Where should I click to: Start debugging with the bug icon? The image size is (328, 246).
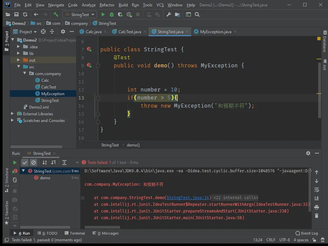click(x=112, y=14)
